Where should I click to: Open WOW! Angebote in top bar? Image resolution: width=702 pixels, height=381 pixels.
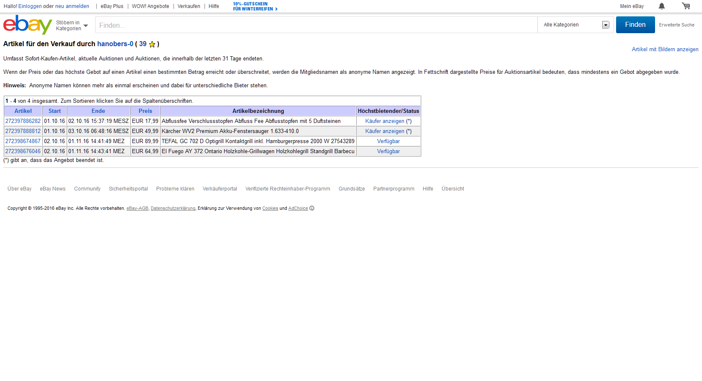[150, 6]
